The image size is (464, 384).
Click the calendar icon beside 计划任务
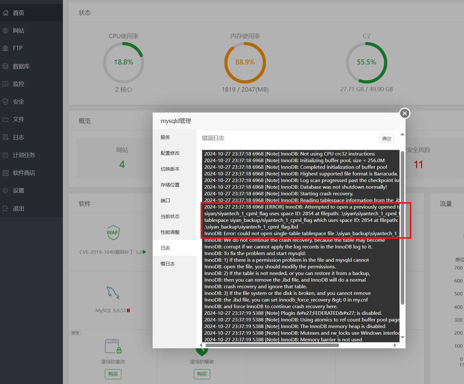coord(5,155)
